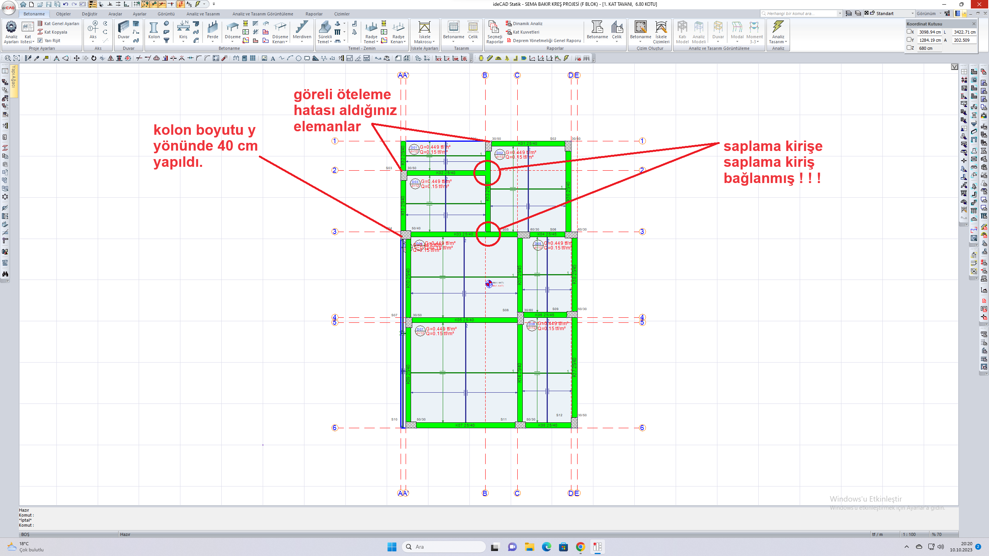This screenshot has width=989, height=556.
Task: Expand İskele Makrosu dropdown arrow
Action: click(433, 42)
